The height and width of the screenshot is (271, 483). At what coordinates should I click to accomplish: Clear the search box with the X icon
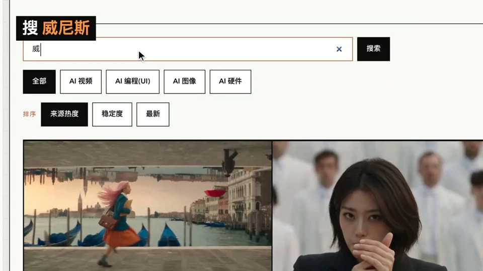pos(339,49)
